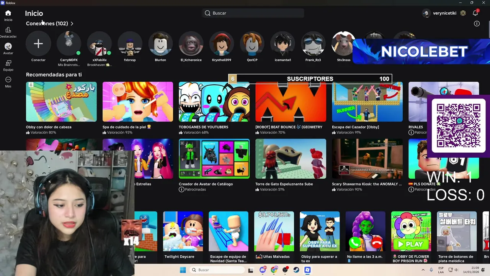Image resolution: width=490 pixels, height=276 pixels.
Task: Open the notifications bell
Action: 475,13
